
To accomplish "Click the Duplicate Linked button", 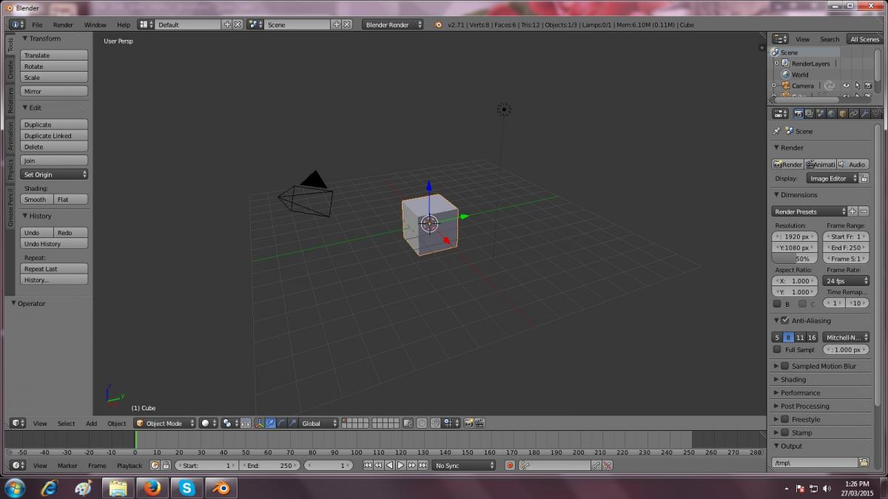I will tap(54, 136).
